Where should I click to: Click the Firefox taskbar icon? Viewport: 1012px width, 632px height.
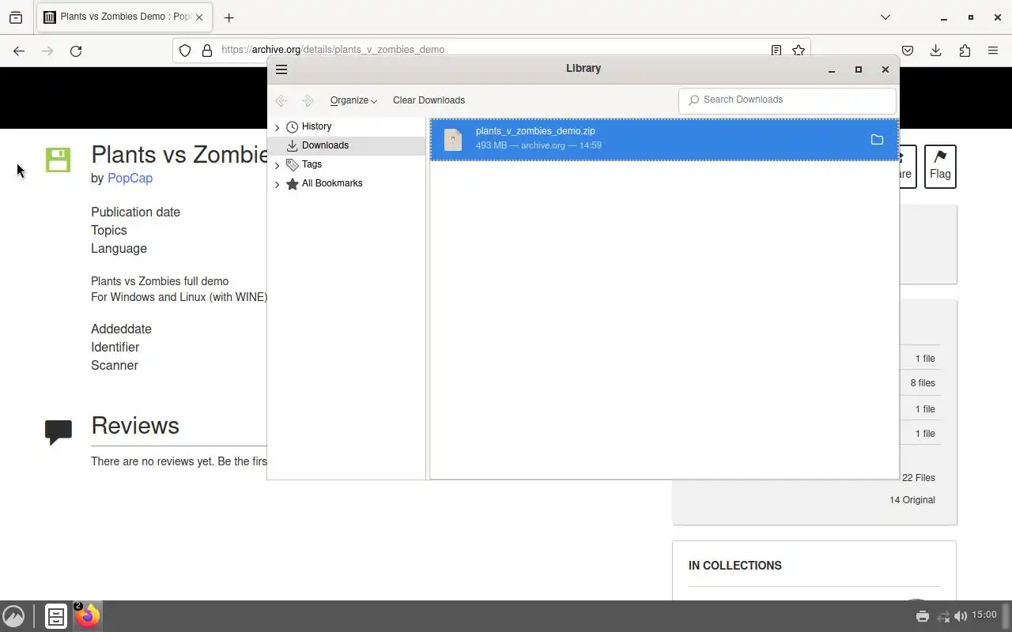pyautogui.click(x=88, y=616)
